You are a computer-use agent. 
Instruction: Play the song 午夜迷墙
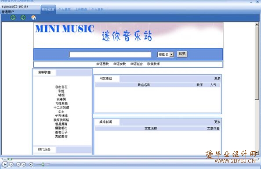61,116
